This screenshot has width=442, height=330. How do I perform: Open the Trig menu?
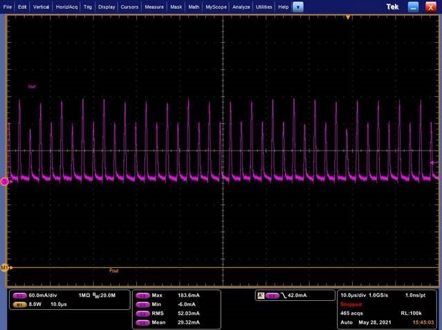click(x=88, y=7)
